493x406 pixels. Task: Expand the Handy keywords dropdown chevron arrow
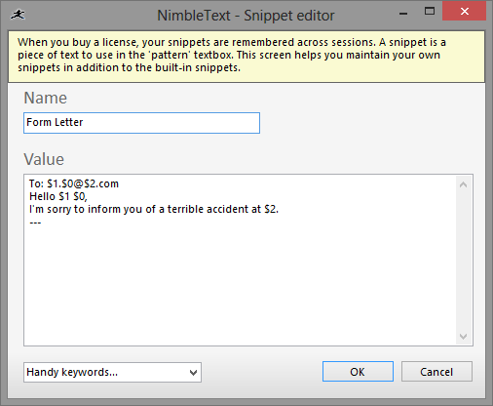click(x=193, y=373)
